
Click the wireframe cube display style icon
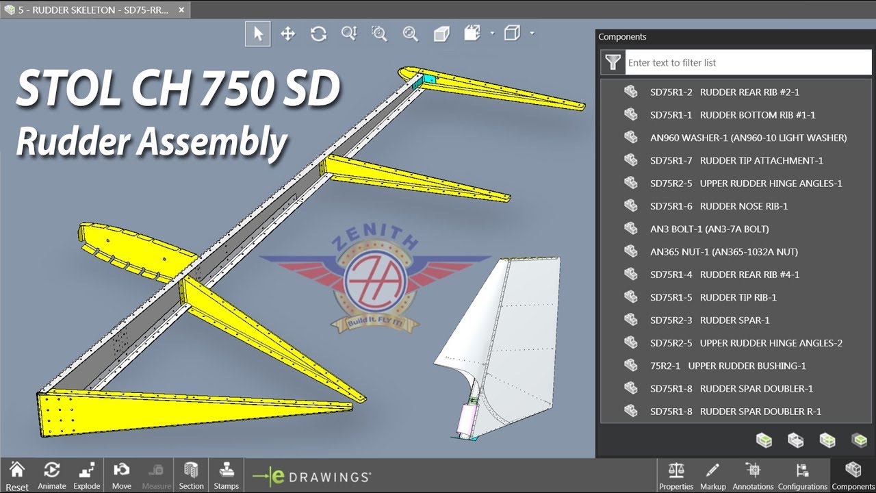point(512,33)
